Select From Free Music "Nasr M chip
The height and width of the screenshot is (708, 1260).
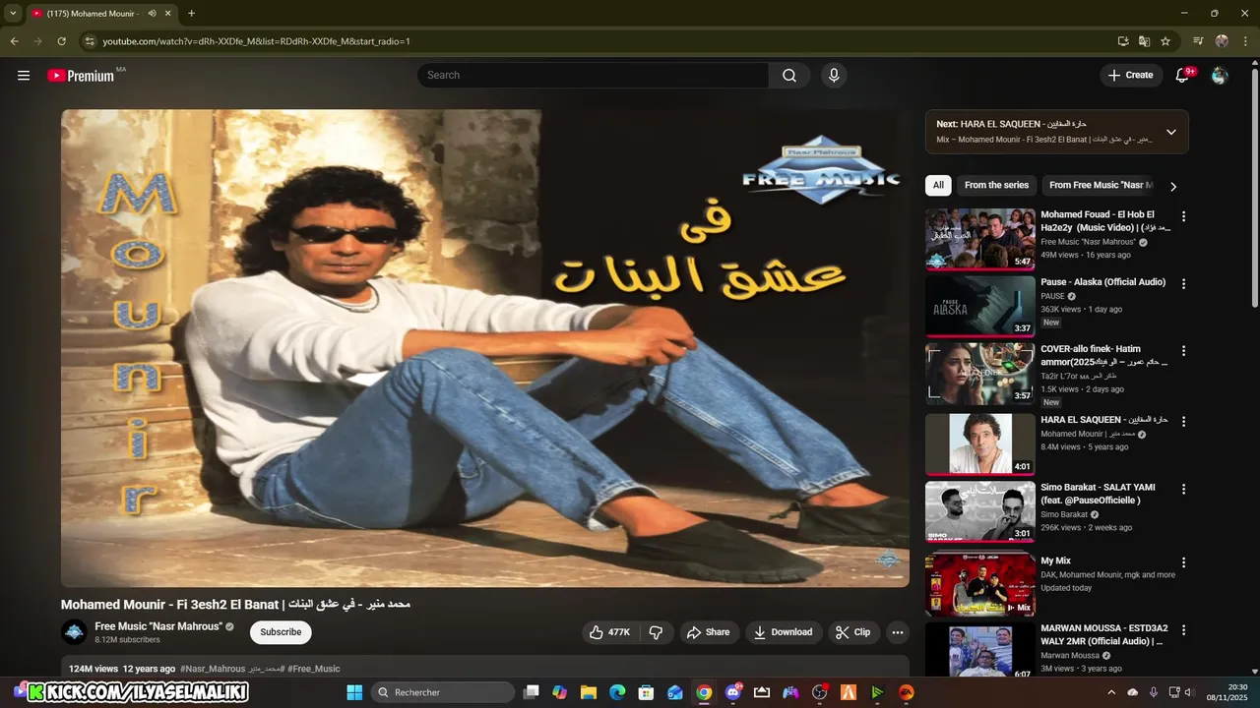[x=1100, y=185]
